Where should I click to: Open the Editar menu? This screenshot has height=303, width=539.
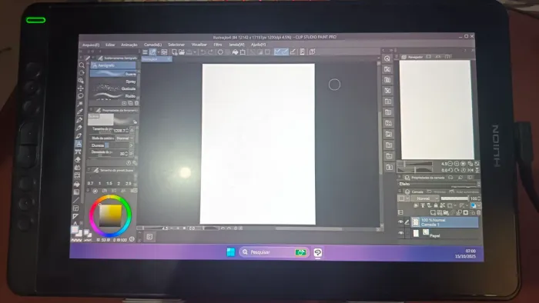[110, 45]
